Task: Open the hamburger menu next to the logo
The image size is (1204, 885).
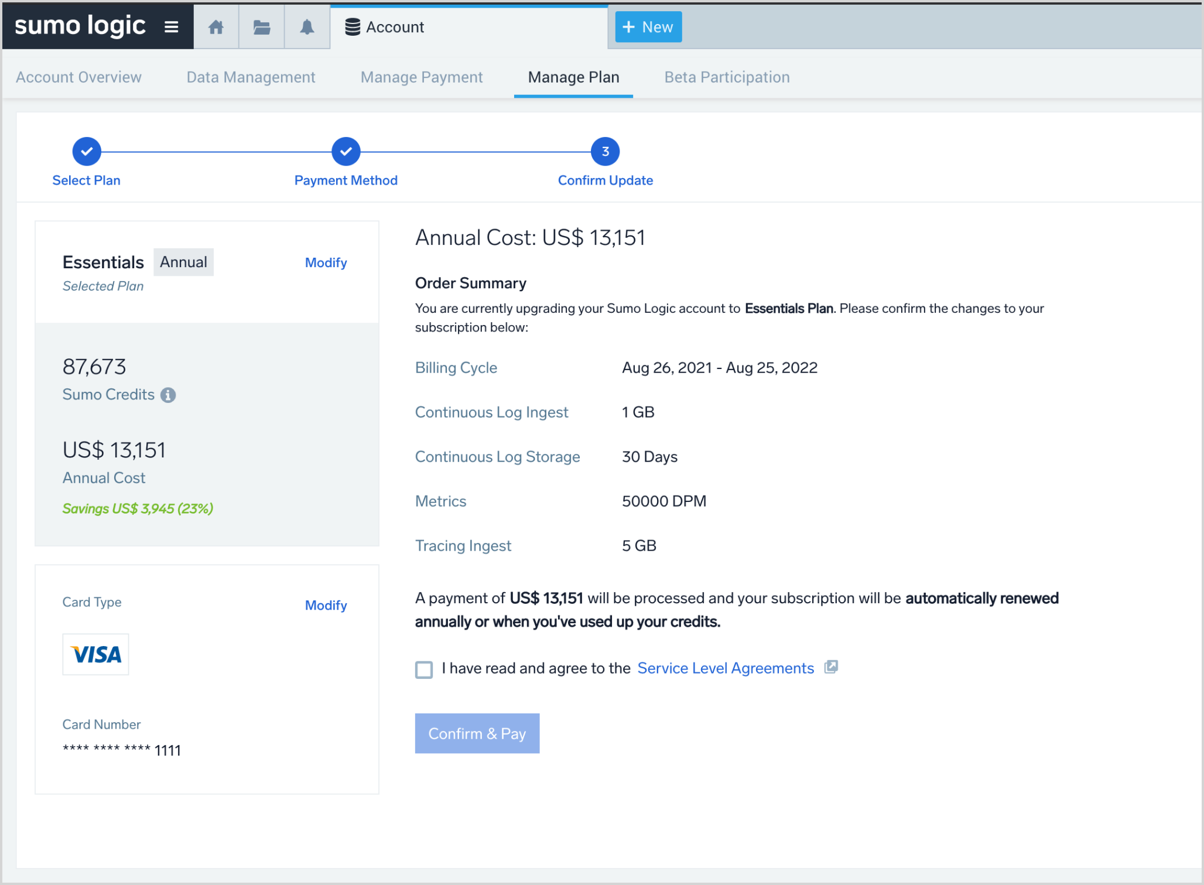Action: pyautogui.click(x=171, y=27)
